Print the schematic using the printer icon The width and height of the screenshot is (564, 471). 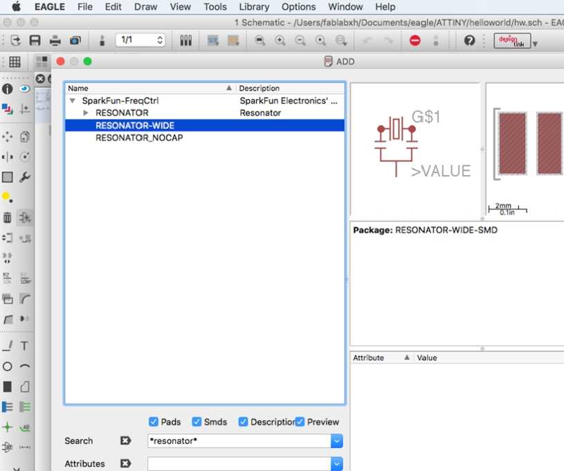point(55,41)
